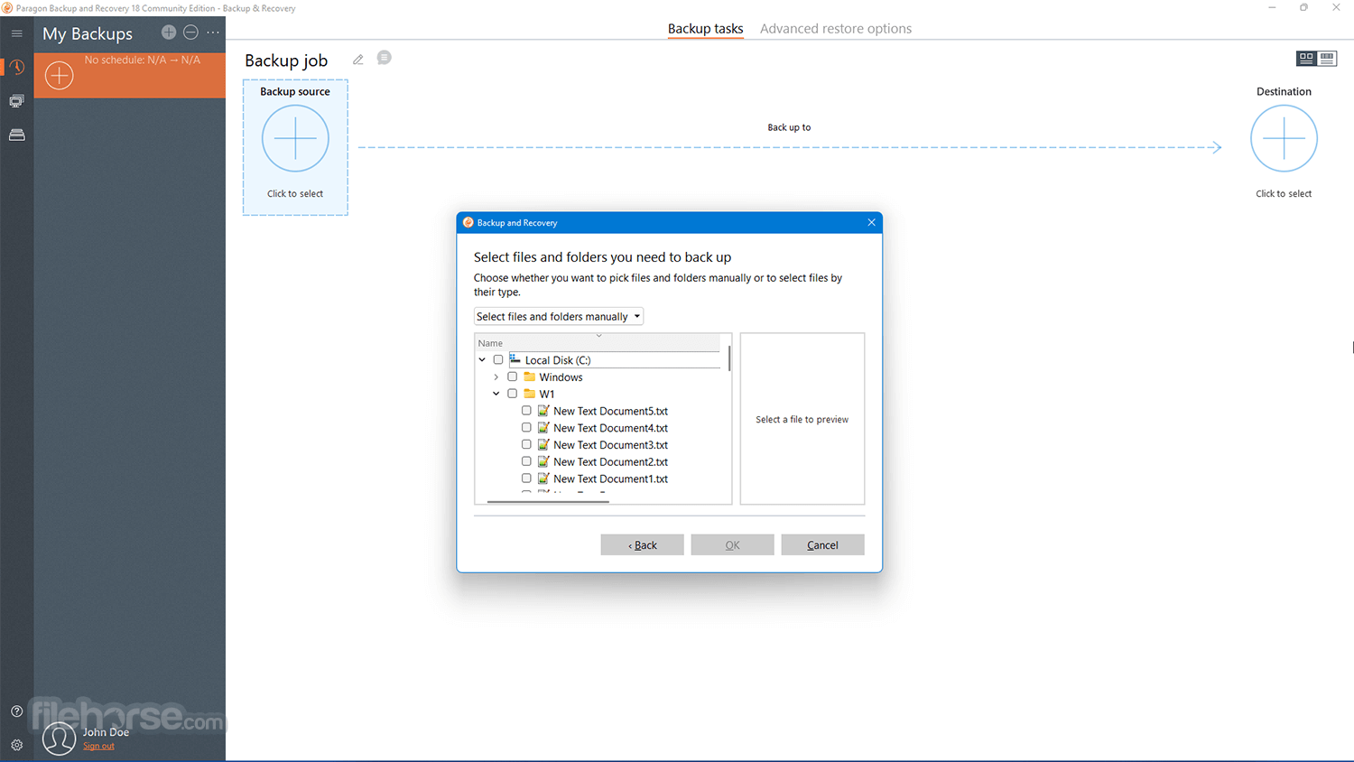Click the greyed OK button
1354x762 pixels.
(x=732, y=544)
